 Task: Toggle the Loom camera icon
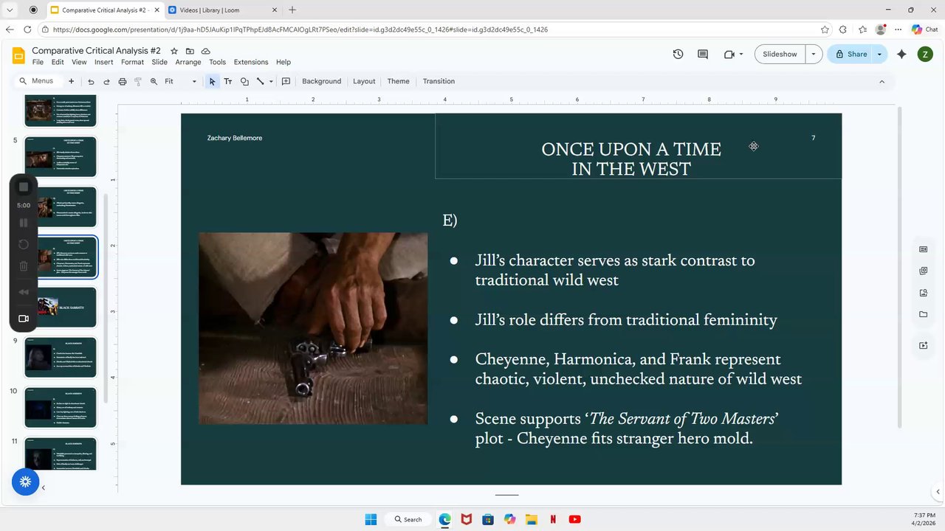[x=24, y=319]
